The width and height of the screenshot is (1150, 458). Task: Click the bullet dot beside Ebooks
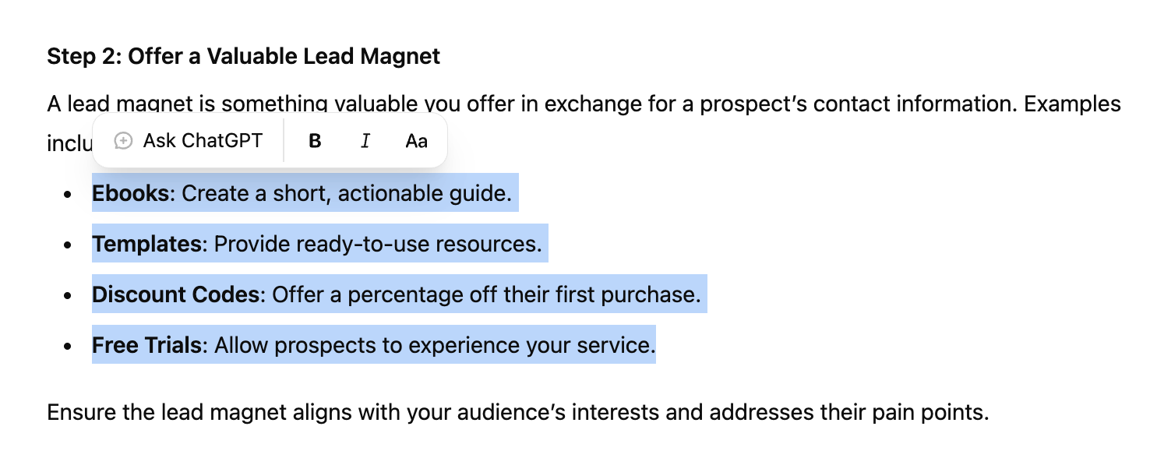coord(69,194)
